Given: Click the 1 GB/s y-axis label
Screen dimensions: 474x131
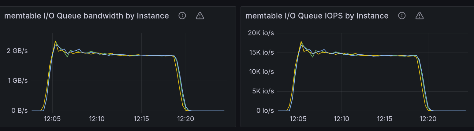Looking at the screenshot, I should click(17, 81).
